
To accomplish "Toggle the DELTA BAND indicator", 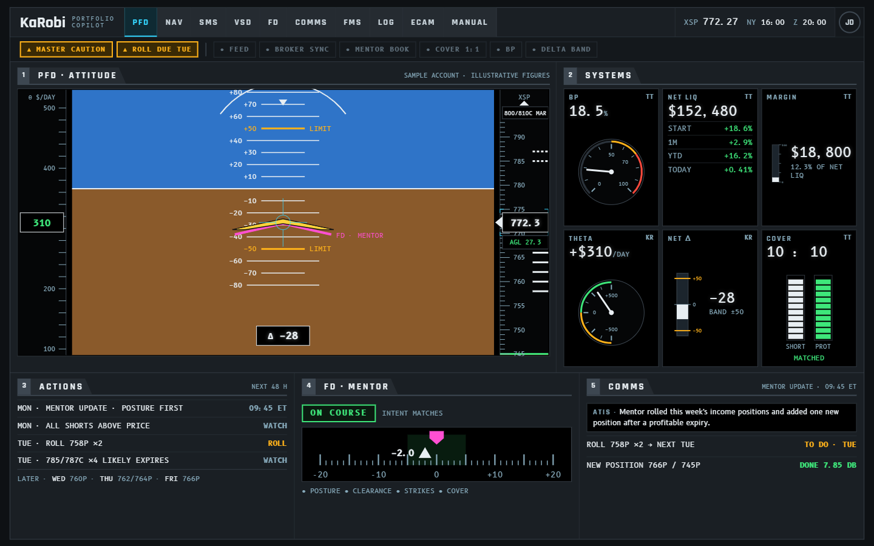I will tap(561, 49).
